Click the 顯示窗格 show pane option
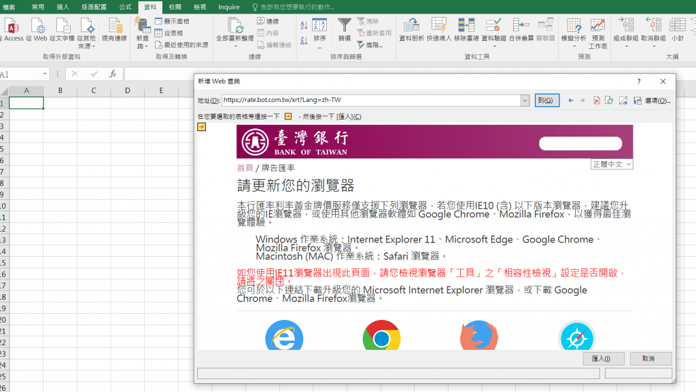The image size is (696, 392). coord(172,21)
